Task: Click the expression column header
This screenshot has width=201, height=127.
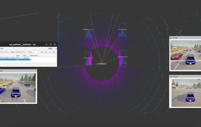Action: pos(34,56)
